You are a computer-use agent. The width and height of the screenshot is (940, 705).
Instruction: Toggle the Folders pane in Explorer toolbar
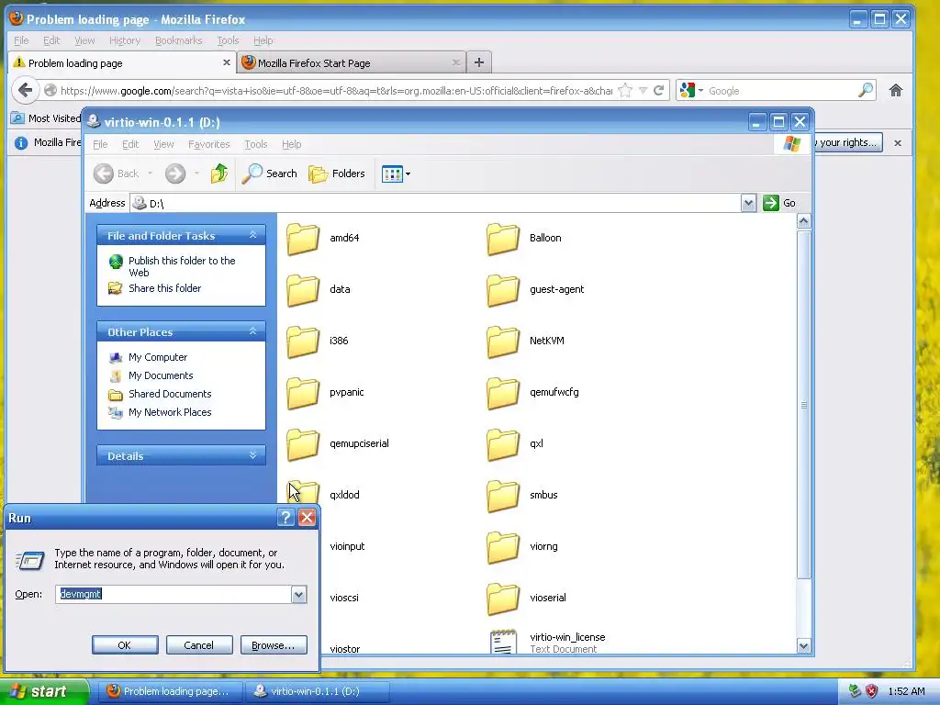point(336,173)
